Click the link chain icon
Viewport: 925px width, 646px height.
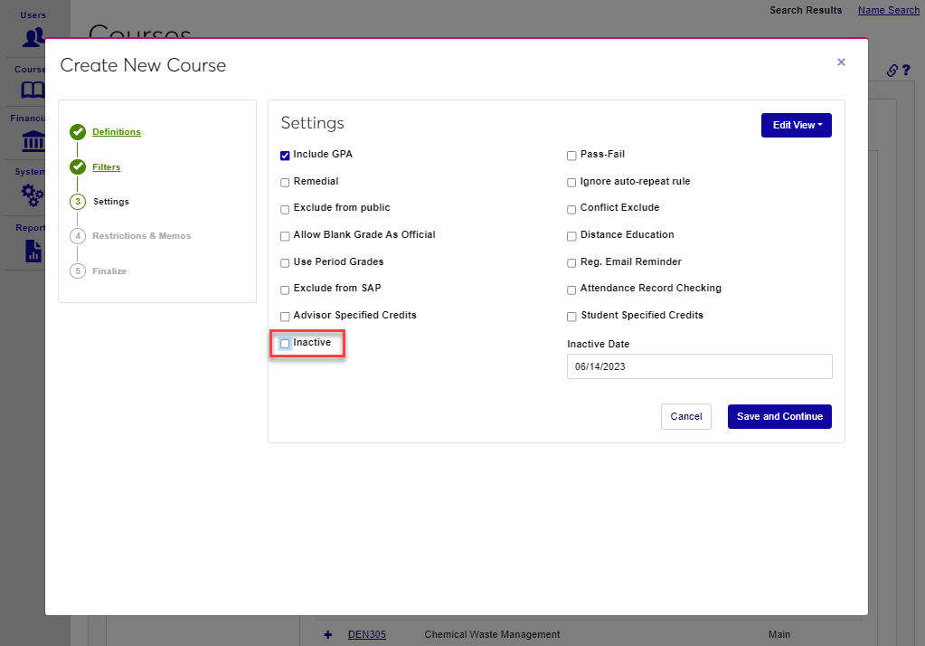[x=892, y=71]
